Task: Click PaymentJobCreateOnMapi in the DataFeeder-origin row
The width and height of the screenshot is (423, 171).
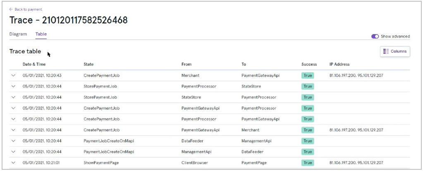Action: click(109, 141)
